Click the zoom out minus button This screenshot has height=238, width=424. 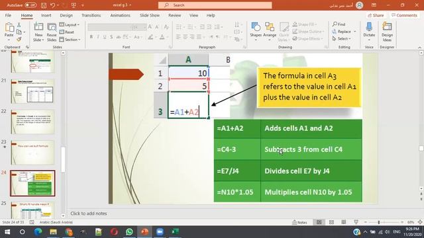pos(366,222)
